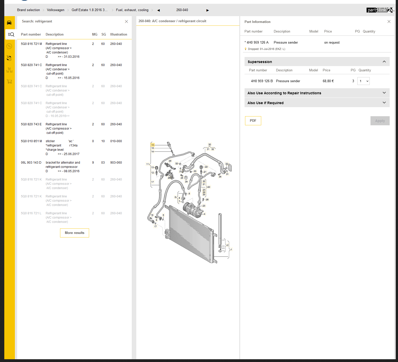Expand the Also Use if Required section
The width and height of the screenshot is (398, 362).
click(x=384, y=103)
